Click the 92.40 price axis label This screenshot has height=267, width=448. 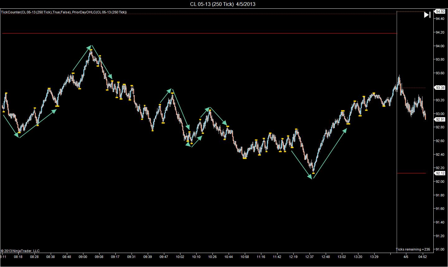(x=440, y=154)
